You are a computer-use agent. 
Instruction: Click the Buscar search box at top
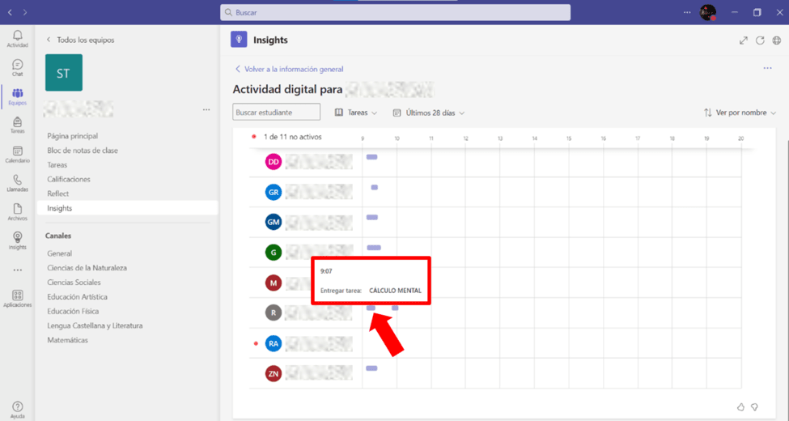[x=395, y=13]
